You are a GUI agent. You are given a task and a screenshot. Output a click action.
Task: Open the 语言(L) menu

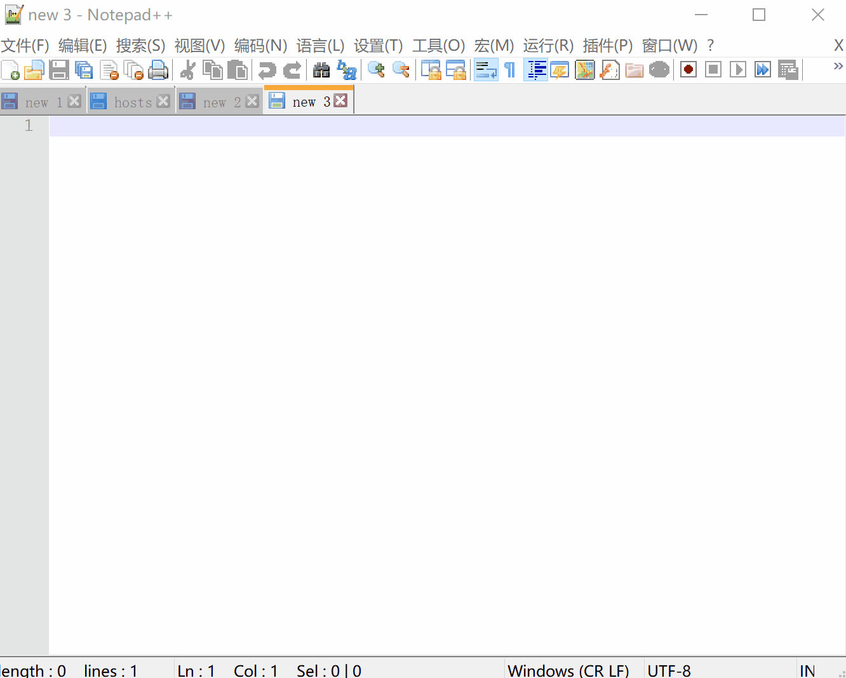(x=320, y=46)
